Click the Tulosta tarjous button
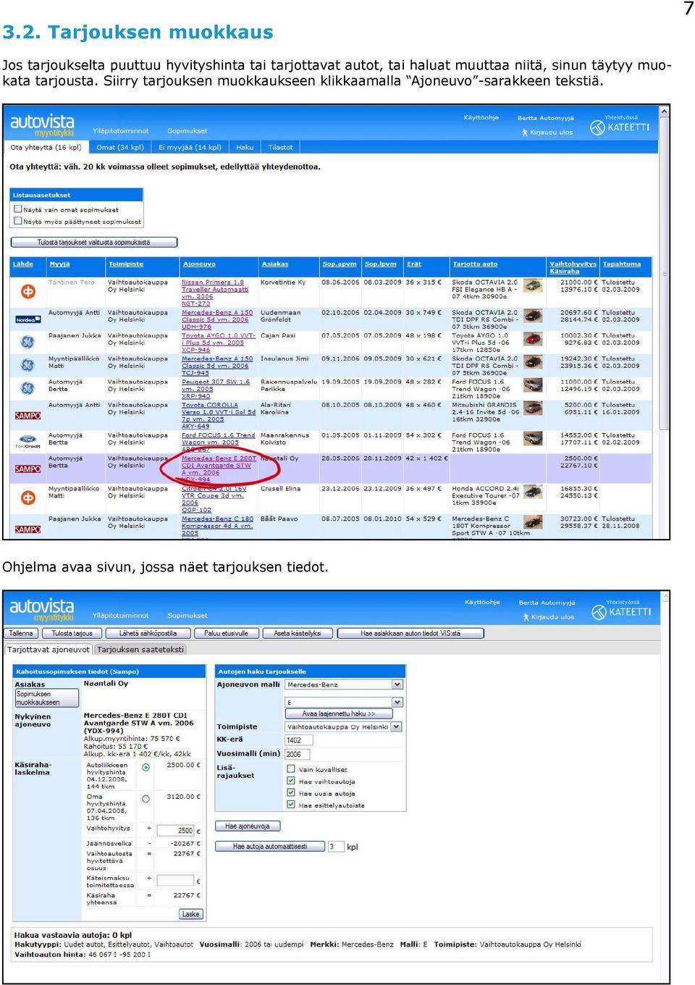The width and height of the screenshot is (695, 985). pos(72,633)
